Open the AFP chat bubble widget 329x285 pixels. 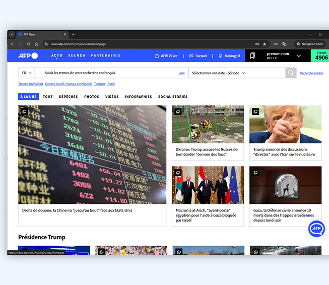tap(316, 229)
